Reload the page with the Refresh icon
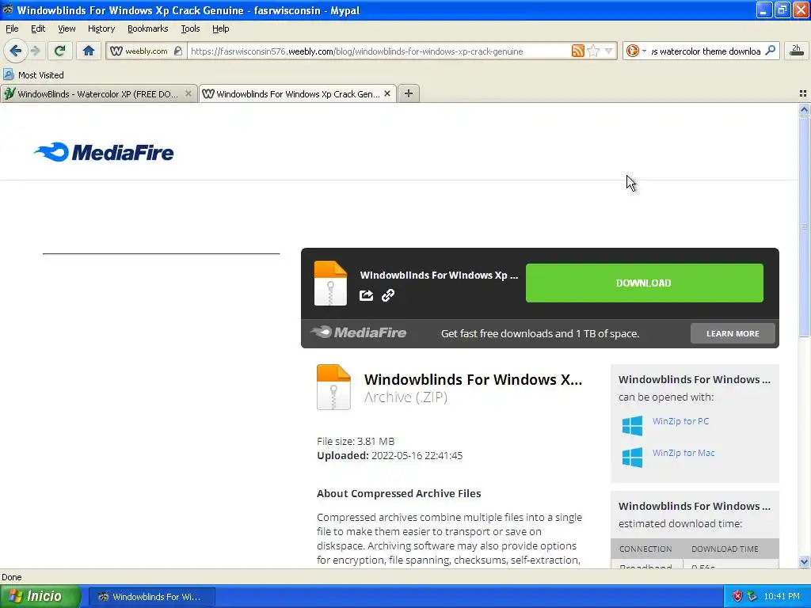 pos(59,51)
